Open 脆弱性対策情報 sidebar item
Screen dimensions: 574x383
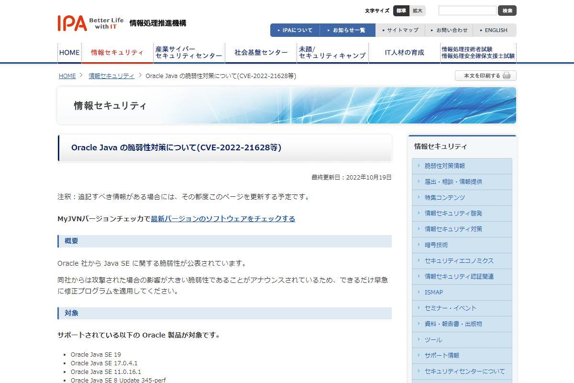(x=462, y=166)
